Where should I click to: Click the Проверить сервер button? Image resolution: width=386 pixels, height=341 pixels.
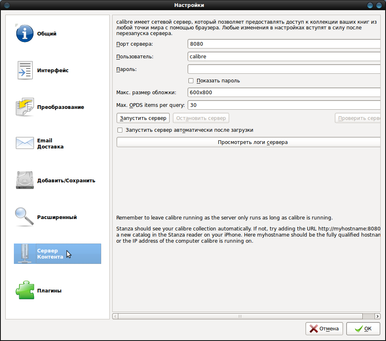pos(358,118)
